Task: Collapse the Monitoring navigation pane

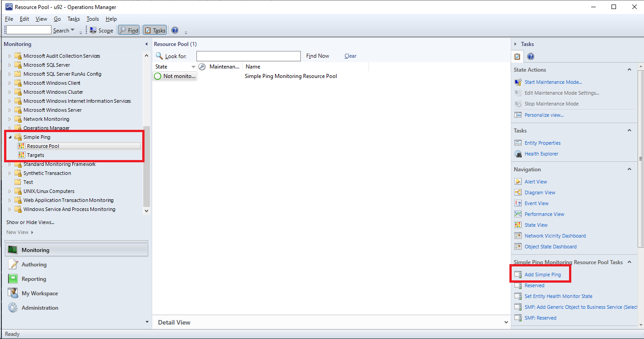Action: tap(146, 44)
